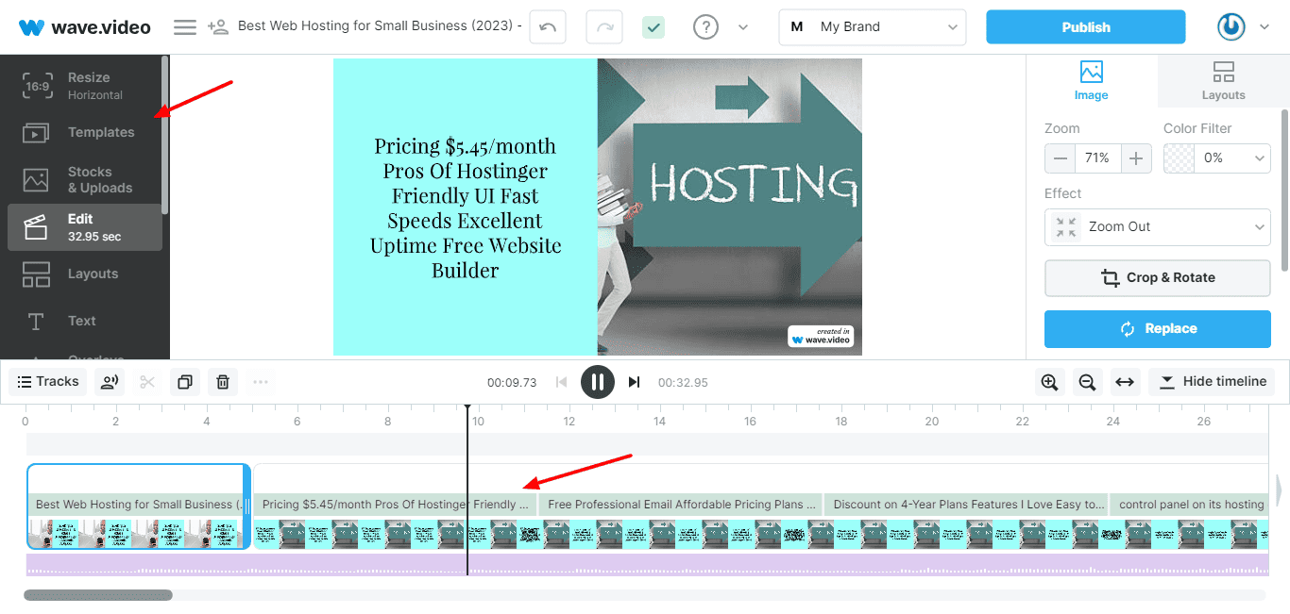
Task: Decrease zoom with minus button
Action: (1061, 158)
